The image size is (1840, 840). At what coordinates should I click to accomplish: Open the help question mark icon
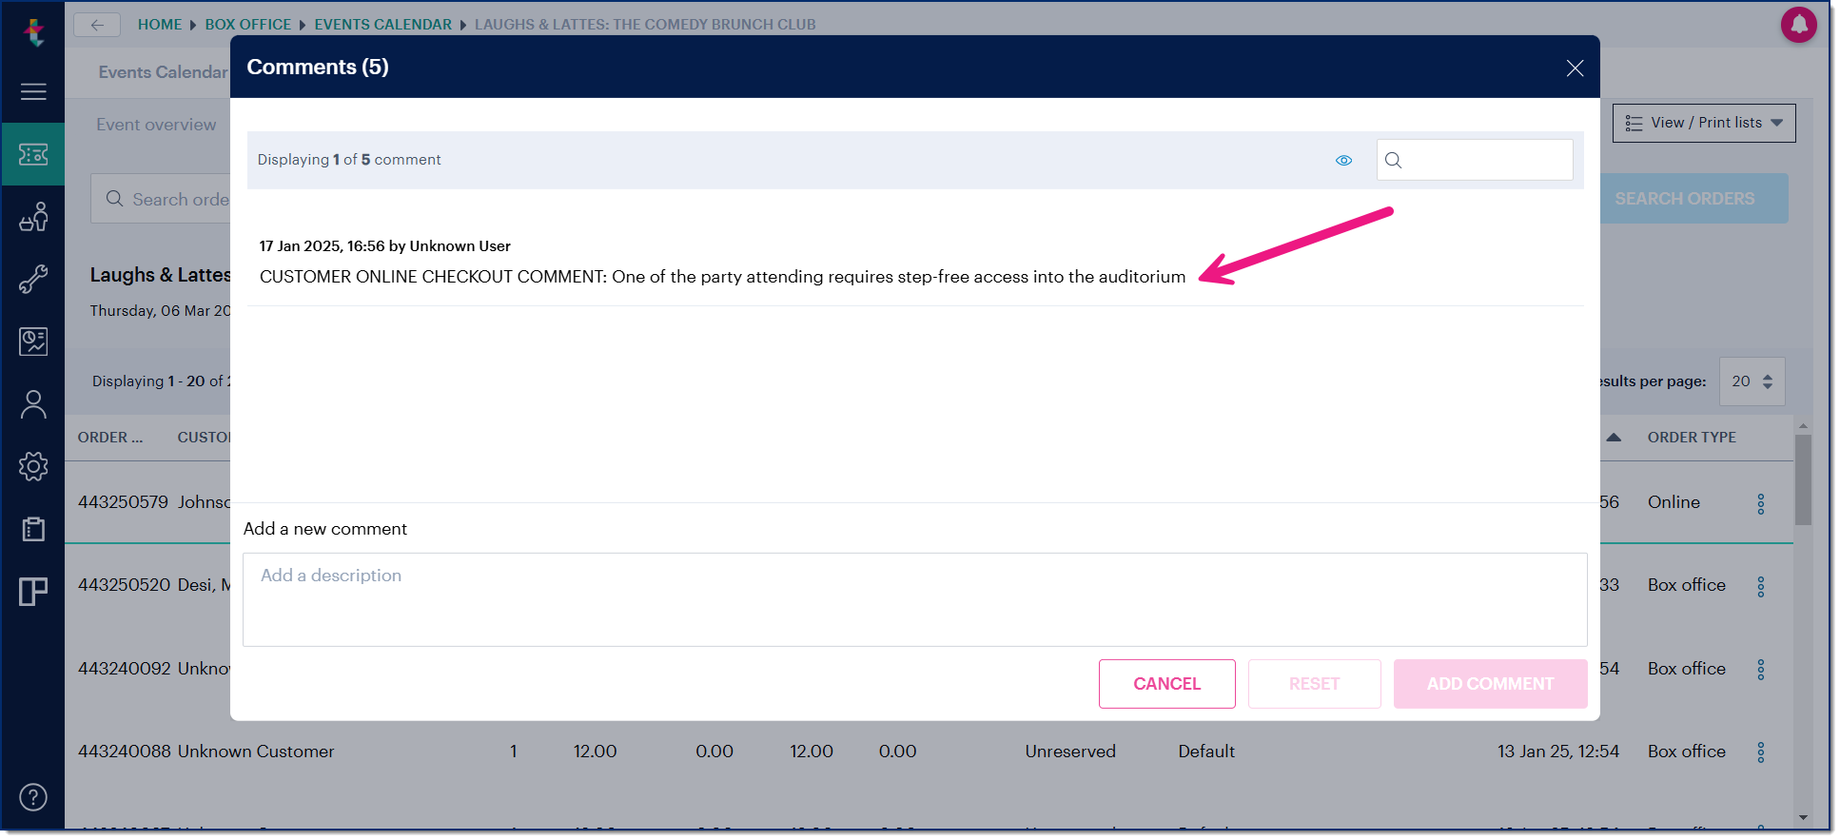click(33, 797)
